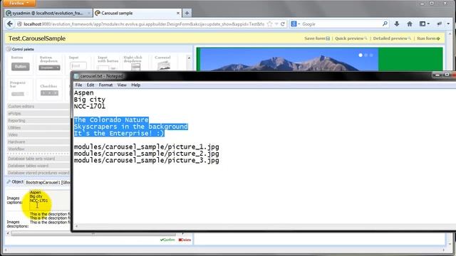Select the third carousel indicator dot
This screenshot has height=256, width=456.
pyautogui.click(x=371, y=55)
